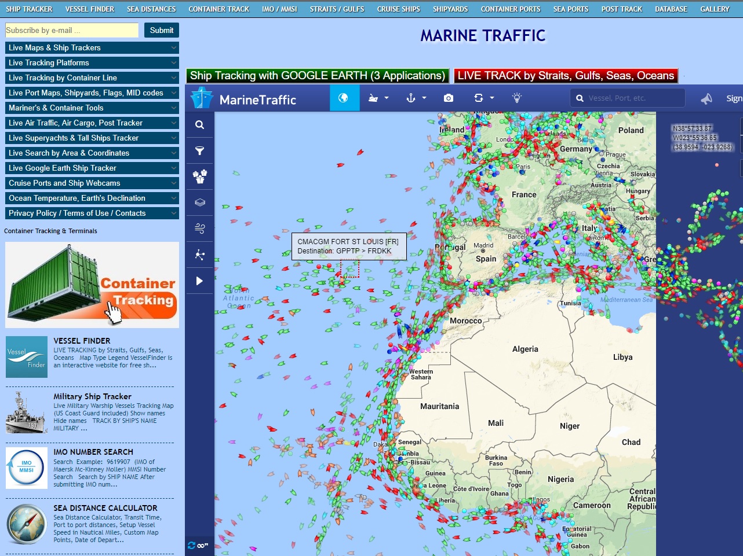743x556 pixels.
Task: Open the vessels dropdown in toolbar
Action: coord(378,98)
